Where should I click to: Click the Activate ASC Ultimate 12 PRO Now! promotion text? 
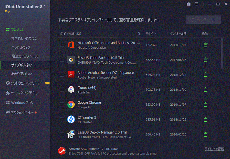pos(93,149)
